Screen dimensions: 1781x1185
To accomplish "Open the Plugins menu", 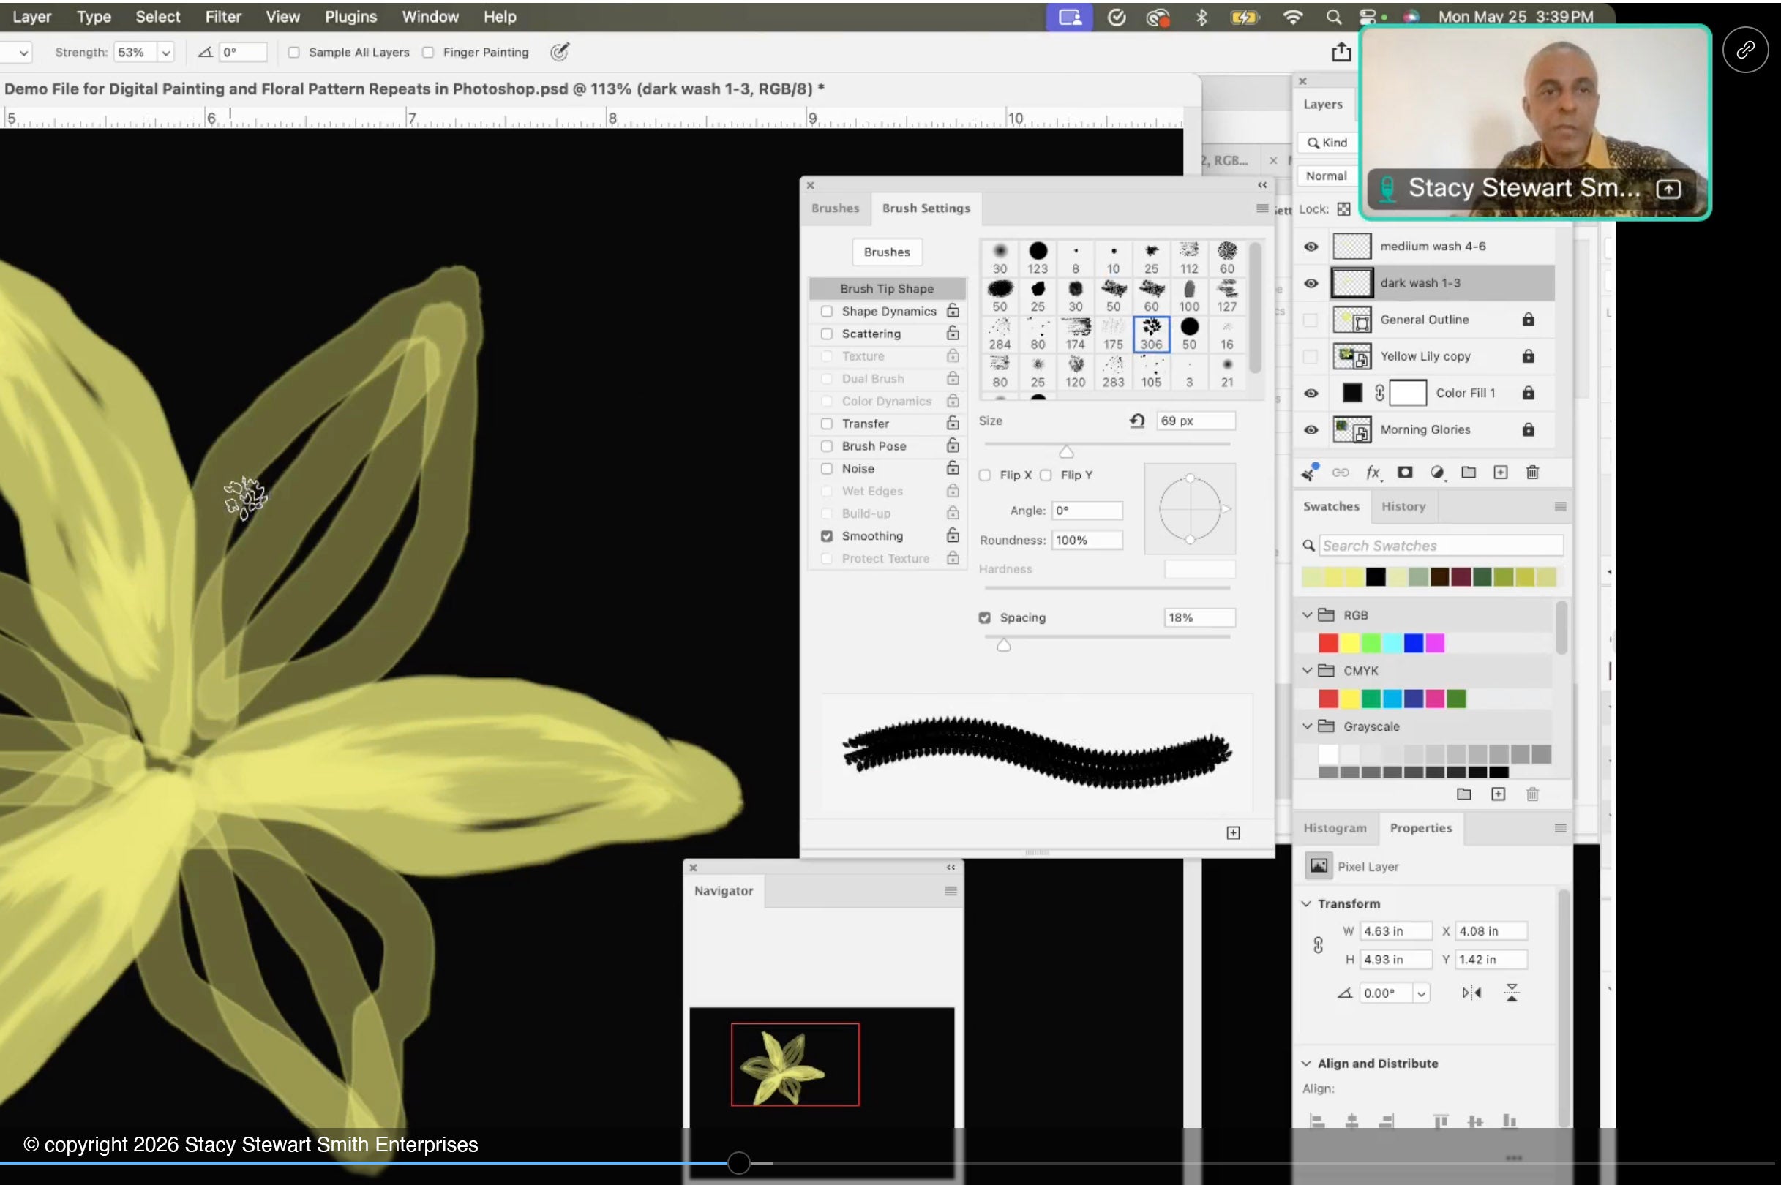I will (x=350, y=17).
